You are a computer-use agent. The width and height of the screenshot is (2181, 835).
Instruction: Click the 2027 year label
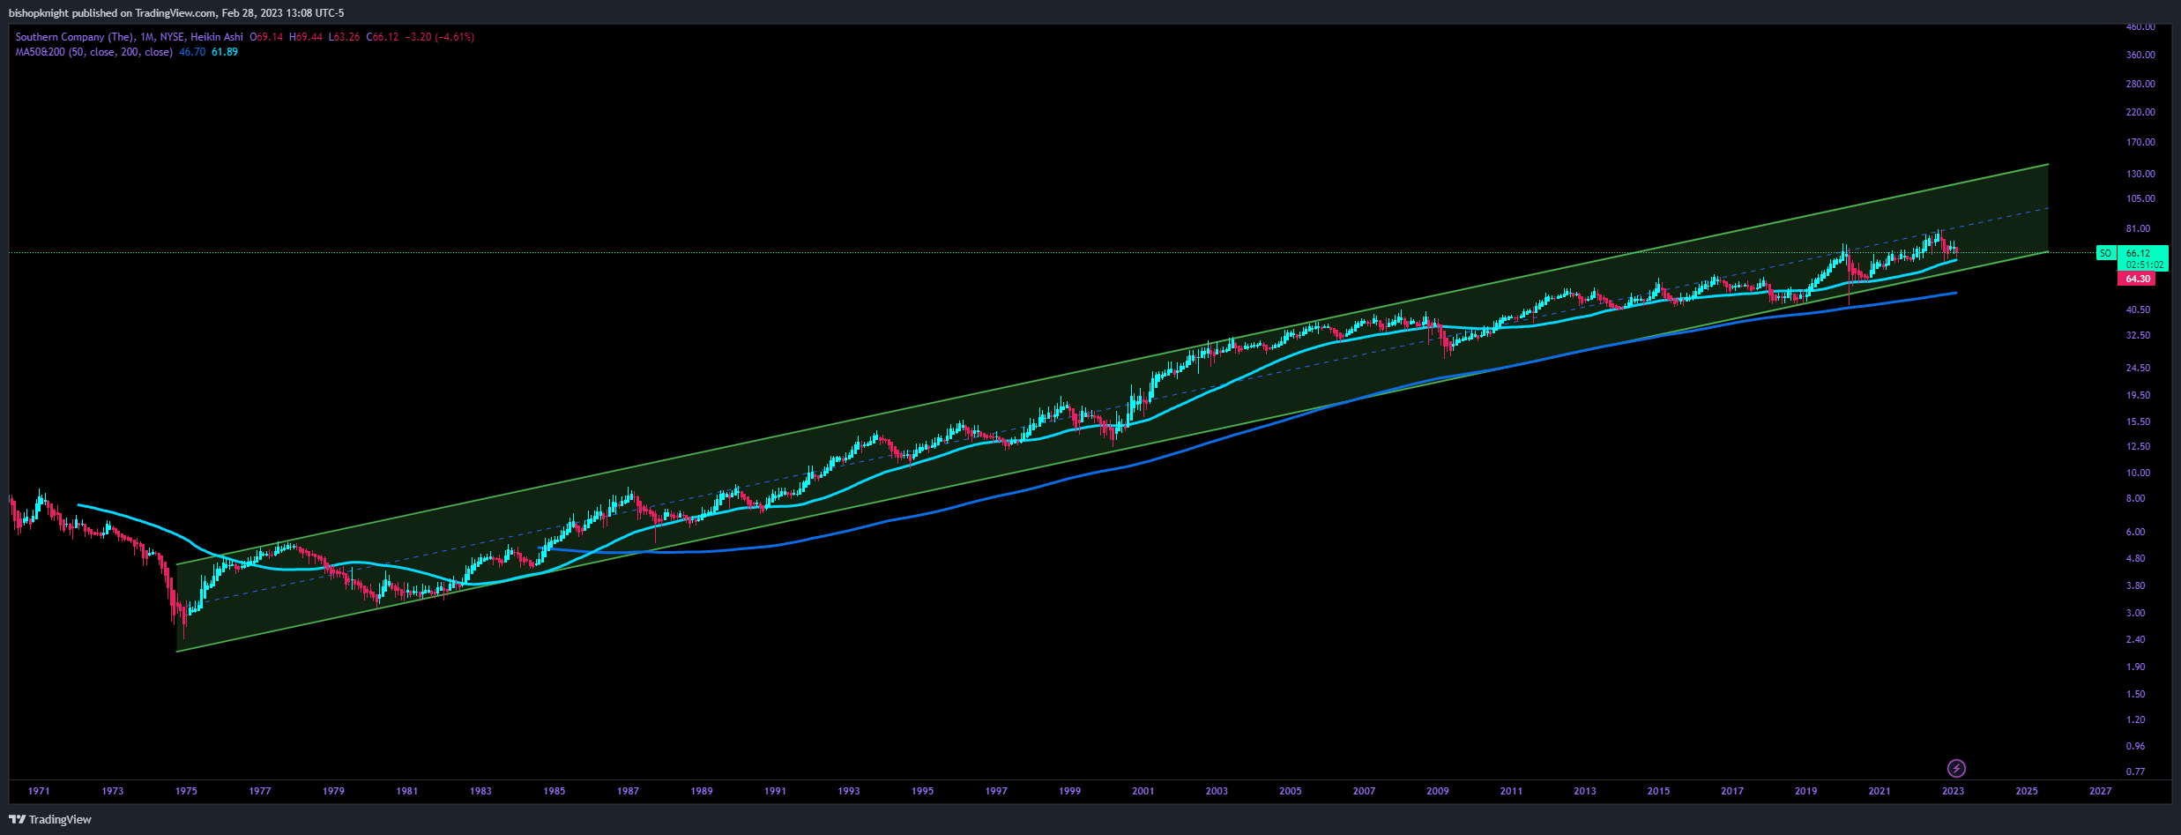point(2101,791)
